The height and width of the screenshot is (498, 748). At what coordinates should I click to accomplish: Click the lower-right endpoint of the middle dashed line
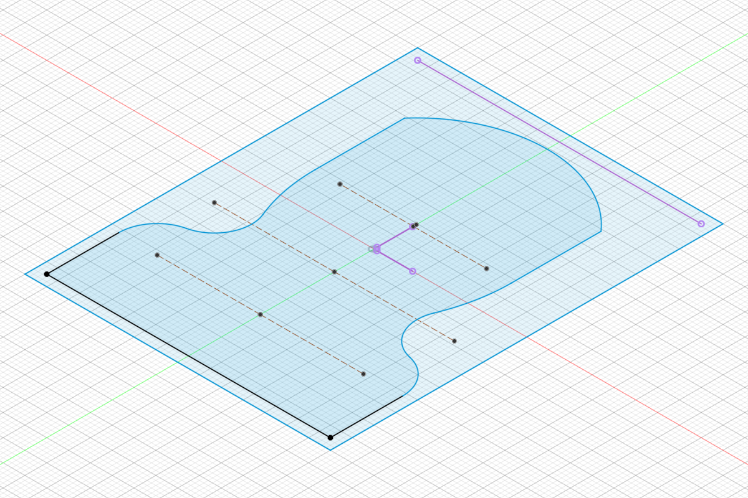coord(454,341)
